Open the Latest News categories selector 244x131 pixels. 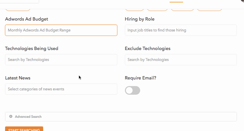(x=61, y=89)
